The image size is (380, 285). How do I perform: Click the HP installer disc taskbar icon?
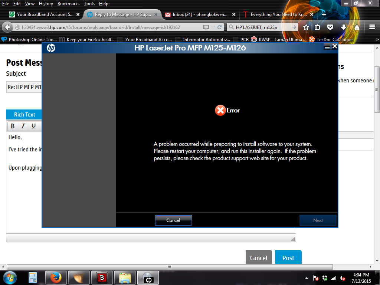[148, 278]
